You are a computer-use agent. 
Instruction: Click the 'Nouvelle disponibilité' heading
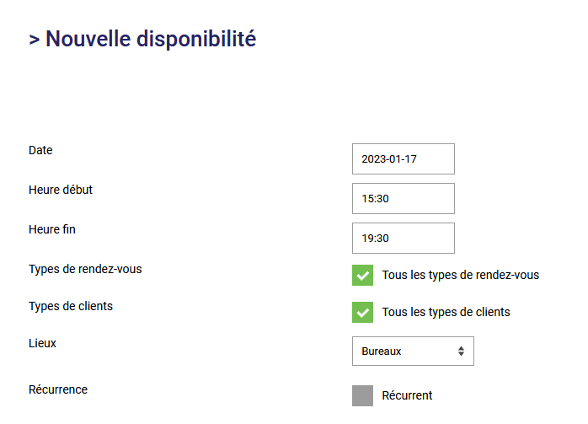(x=151, y=39)
